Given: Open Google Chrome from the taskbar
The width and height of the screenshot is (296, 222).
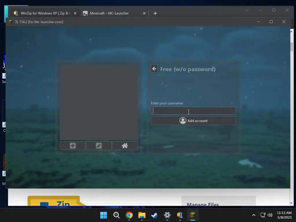Looking at the screenshot, I should point(129,215).
